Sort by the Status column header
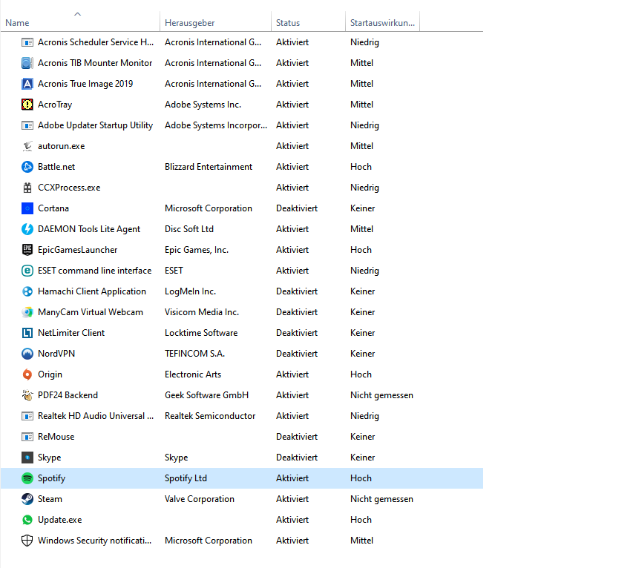The image size is (636, 568). point(308,23)
